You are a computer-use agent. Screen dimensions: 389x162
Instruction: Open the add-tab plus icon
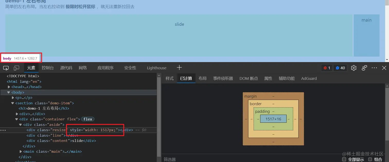(179, 68)
